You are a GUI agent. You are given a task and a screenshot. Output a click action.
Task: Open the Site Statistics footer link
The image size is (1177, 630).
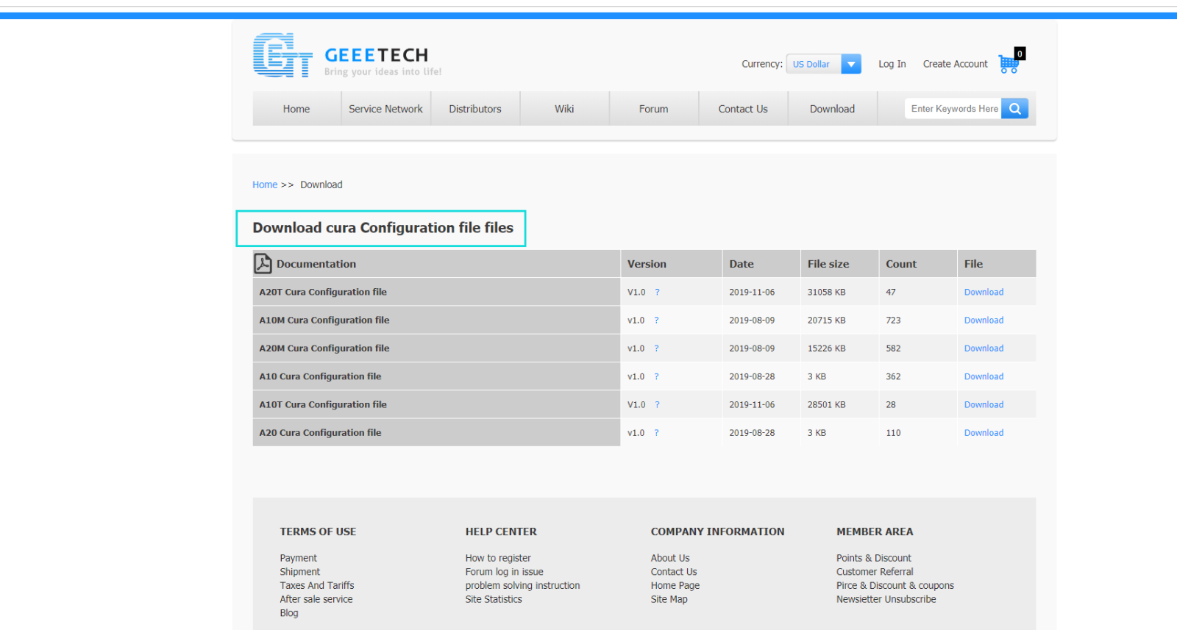tap(493, 599)
